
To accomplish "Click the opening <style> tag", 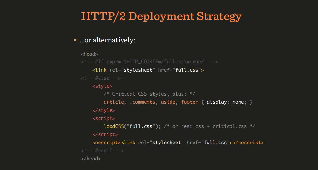I will coord(102,86).
